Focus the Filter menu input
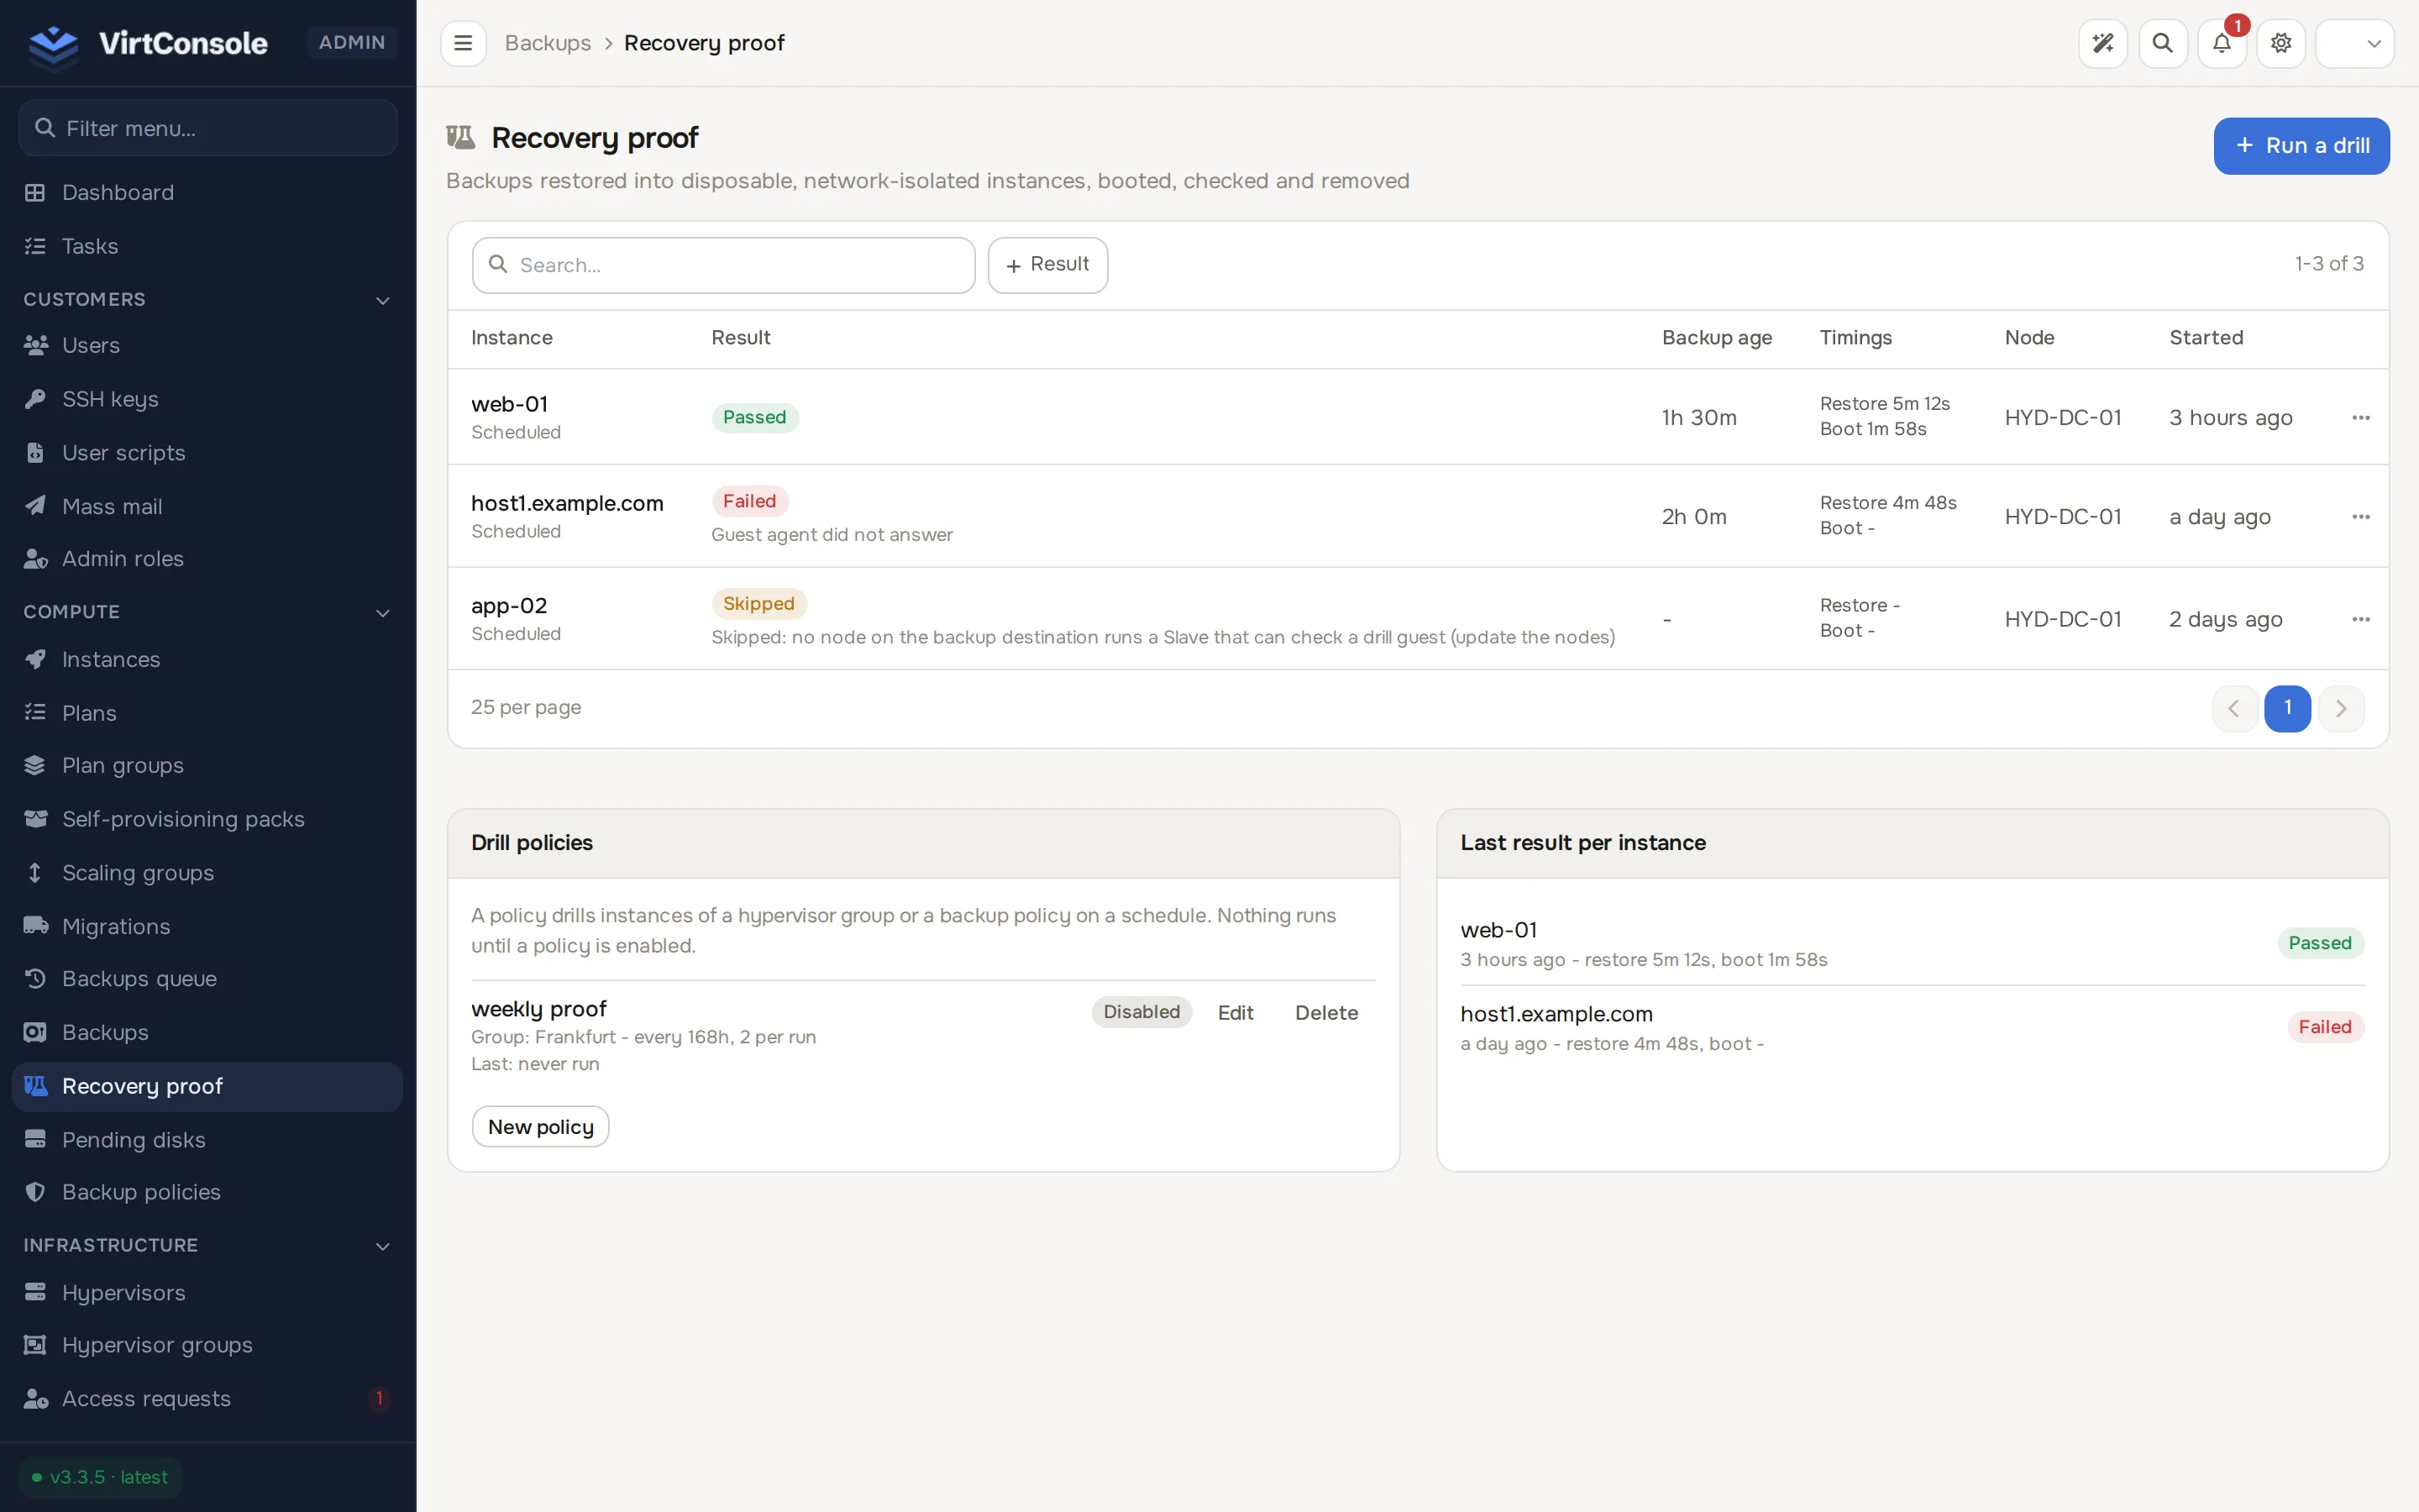This screenshot has height=1512, width=2419. pos(208,128)
